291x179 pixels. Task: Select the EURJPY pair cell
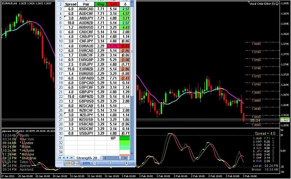click(x=86, y=64)
